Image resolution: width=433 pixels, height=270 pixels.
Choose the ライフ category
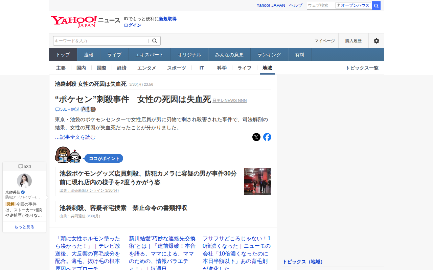pyautogui.click(x=245, y=68)
